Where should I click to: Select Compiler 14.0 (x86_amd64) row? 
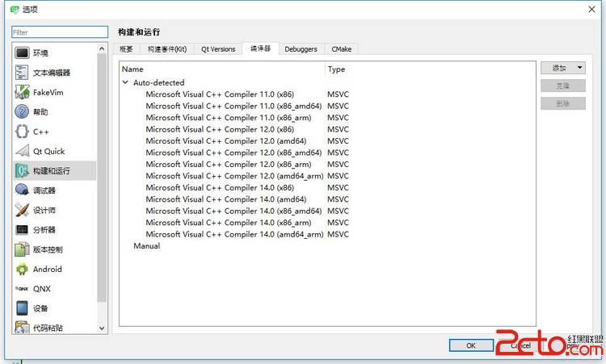pos(327,211)
